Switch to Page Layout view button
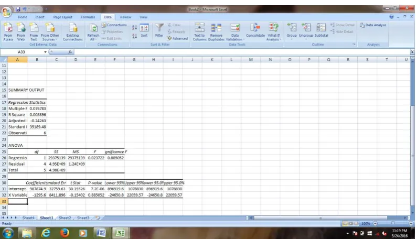The image size is (416, 239). [x=350, y=224]
